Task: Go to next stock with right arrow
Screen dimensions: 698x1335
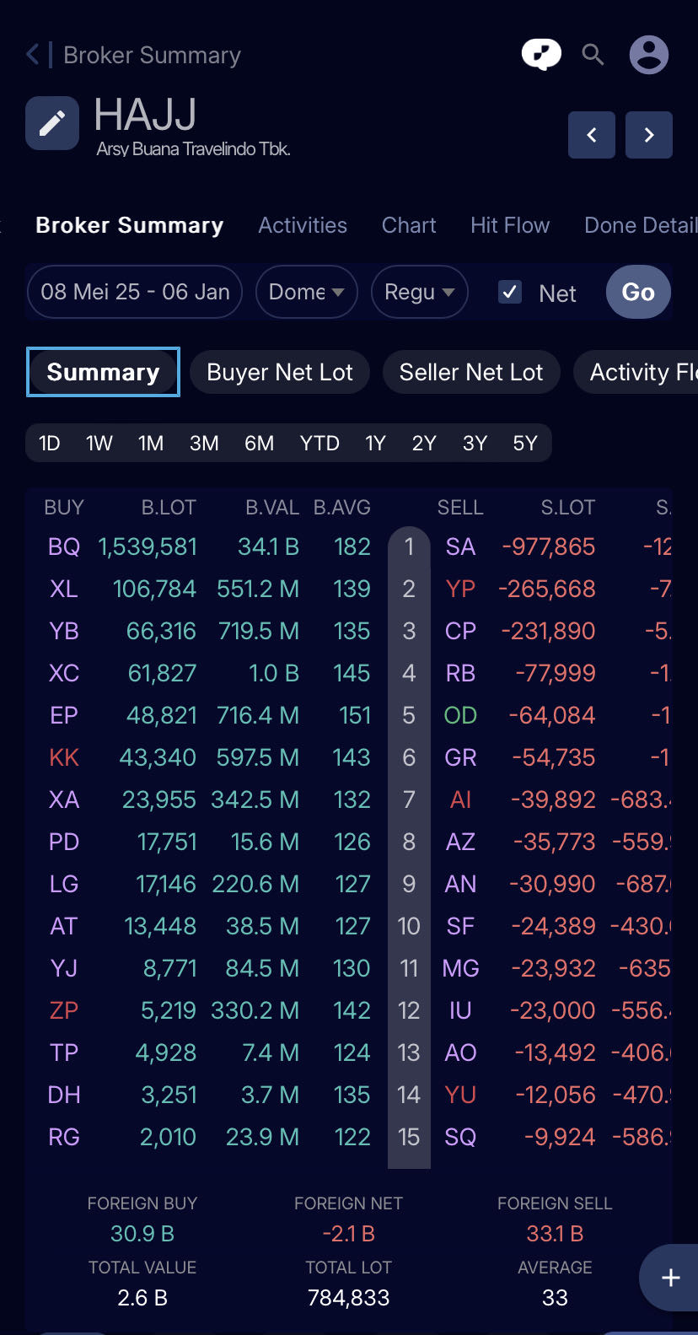Action: pos(648,135)
